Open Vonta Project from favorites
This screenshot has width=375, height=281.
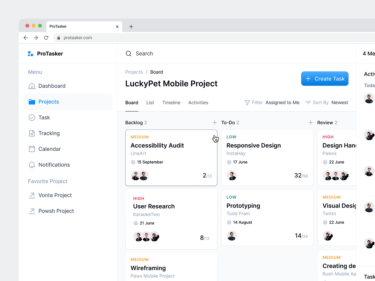[x=55, y=195]
